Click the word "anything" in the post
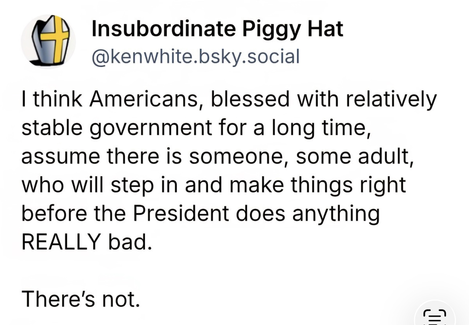 tap(336, 213)
